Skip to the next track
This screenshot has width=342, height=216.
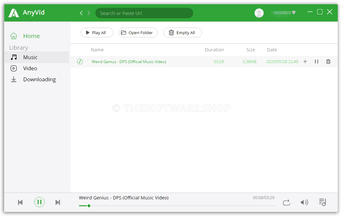57,203
